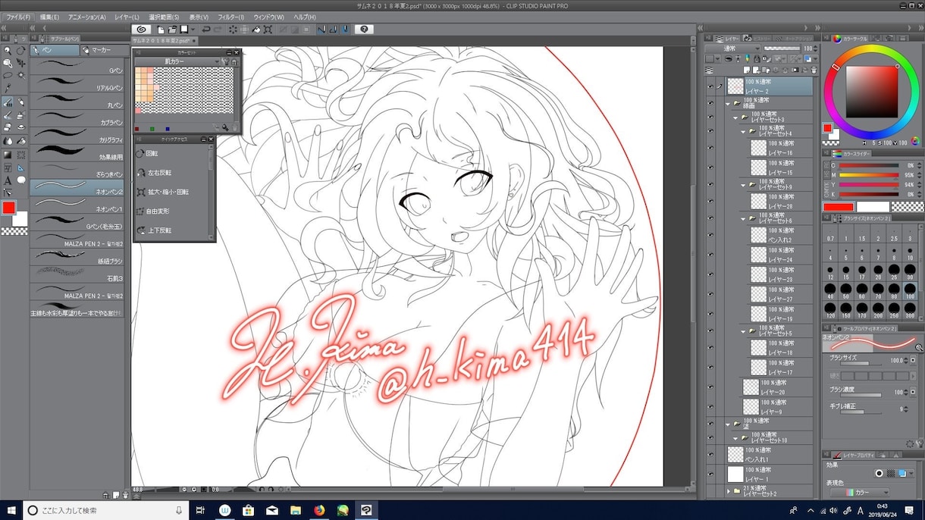Image resolution: width=925 pixels, height=520 pixels.
Task: Collapse the レイヤーセット5 folder
Action: 742,331
